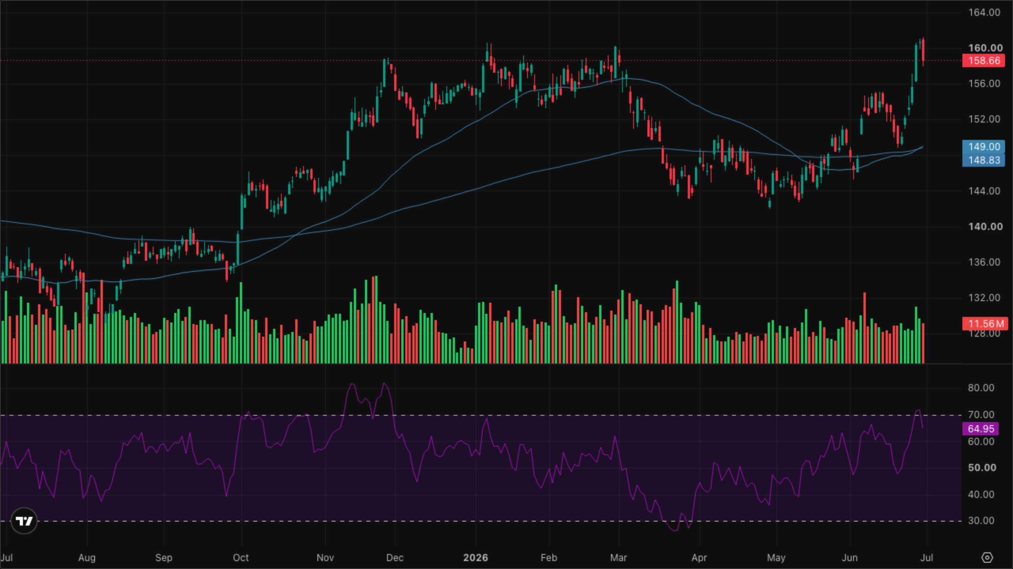Click the Mar label on time axis
The height and width of the screenshot is (569, 1013).
click(x=618, y=558)
